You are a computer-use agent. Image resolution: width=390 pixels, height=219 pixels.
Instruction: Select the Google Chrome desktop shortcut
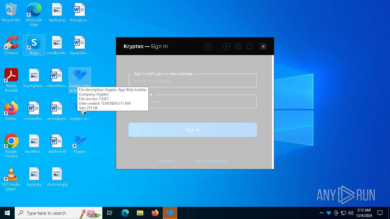click(x=11, y=146)
